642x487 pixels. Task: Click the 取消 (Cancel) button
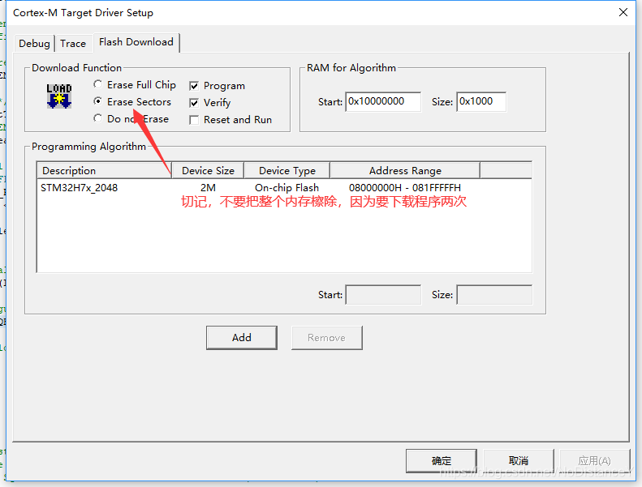point(519,461)
